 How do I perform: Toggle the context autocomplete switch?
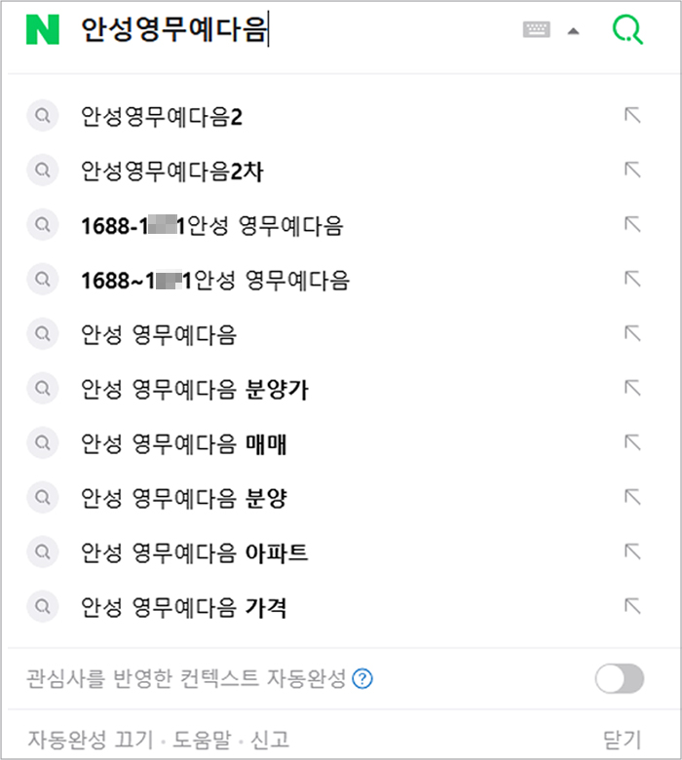620,679
